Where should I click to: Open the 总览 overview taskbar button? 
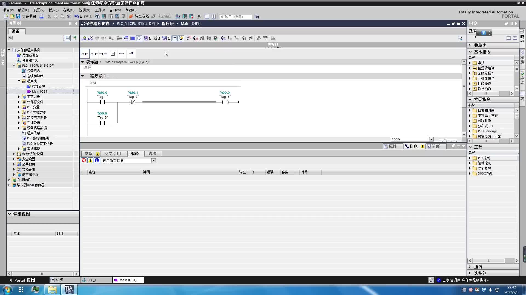[64, 280]
